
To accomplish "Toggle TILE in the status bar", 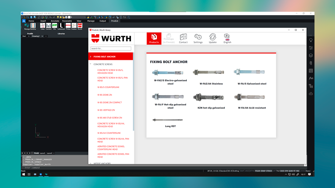I will (278, 171).
